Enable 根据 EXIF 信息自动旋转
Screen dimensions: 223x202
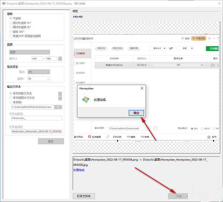tap(25, 36)
